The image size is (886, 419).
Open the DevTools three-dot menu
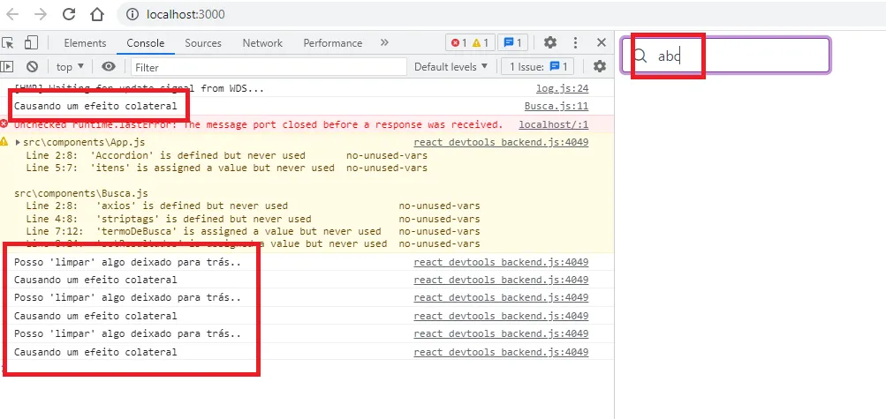coord(575,43)
